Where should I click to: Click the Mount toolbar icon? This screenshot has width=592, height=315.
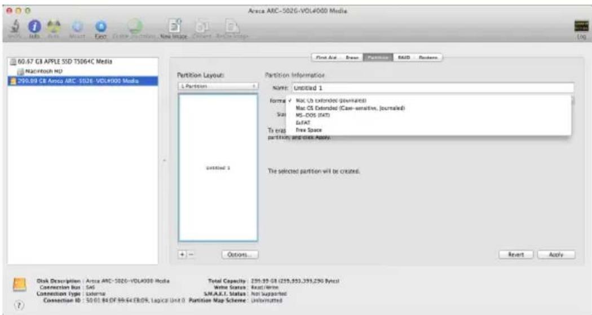pyautogui.click(x=77, y=26)
